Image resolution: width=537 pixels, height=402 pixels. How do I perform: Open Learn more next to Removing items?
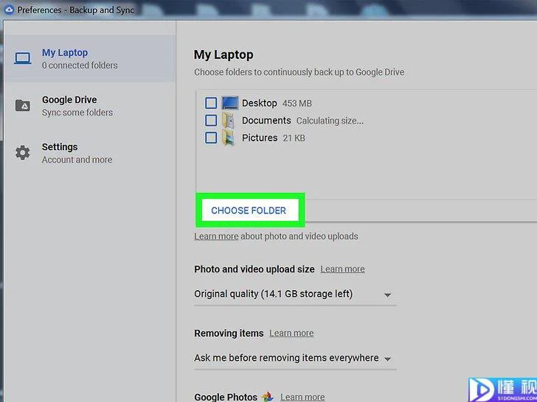(x=291, y=333)
